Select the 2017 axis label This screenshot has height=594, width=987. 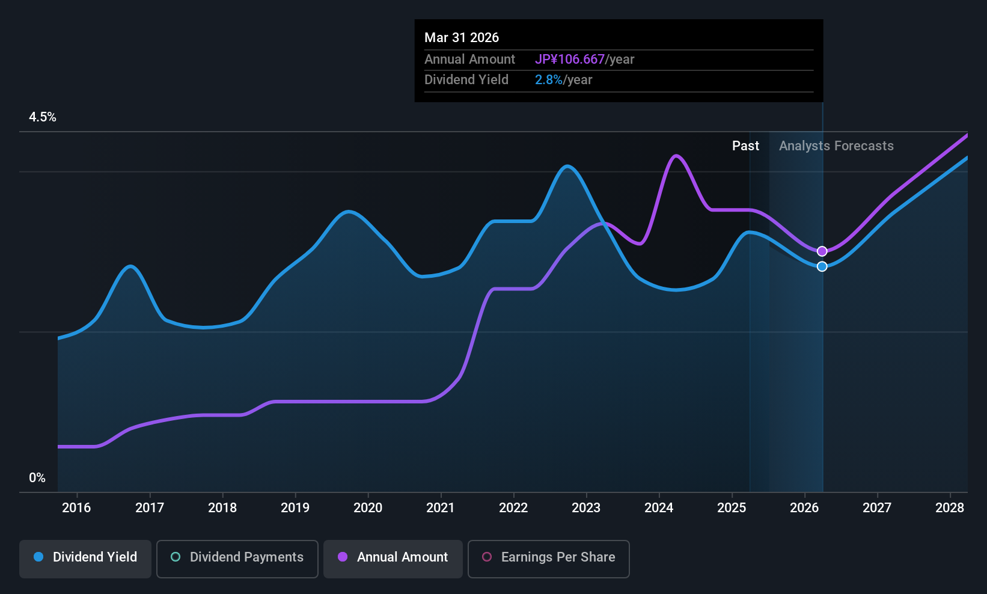pos(150,508)
